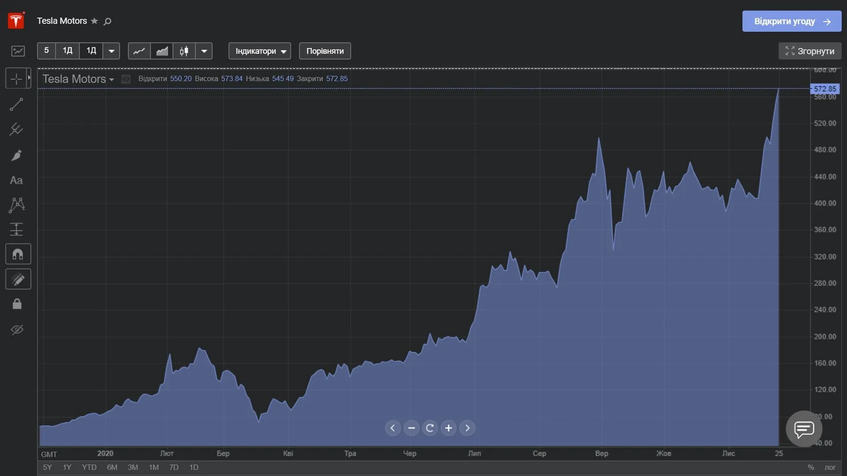Select the 6M time range
The image size is (847, 476).
[x=112, y=467]
